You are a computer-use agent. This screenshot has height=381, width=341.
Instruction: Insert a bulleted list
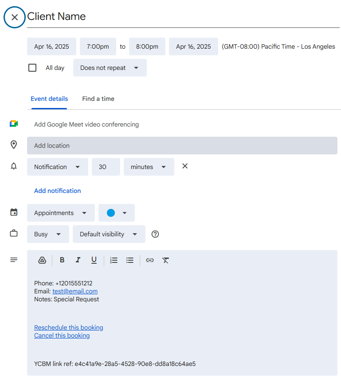click(130, 260)
